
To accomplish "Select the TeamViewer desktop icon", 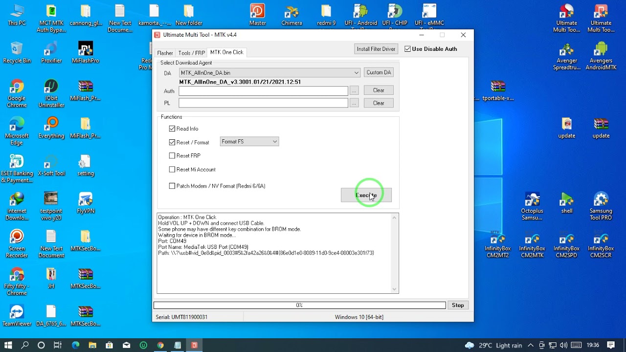I will click(x=17, y=315).
